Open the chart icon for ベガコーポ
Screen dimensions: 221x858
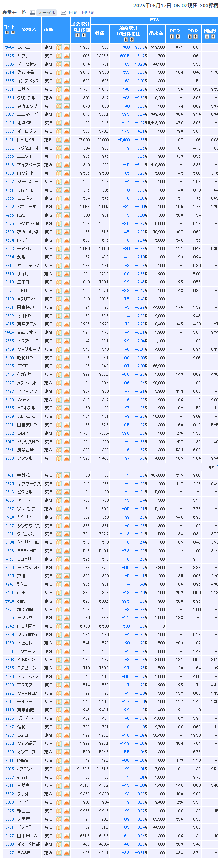coord(66,207)
